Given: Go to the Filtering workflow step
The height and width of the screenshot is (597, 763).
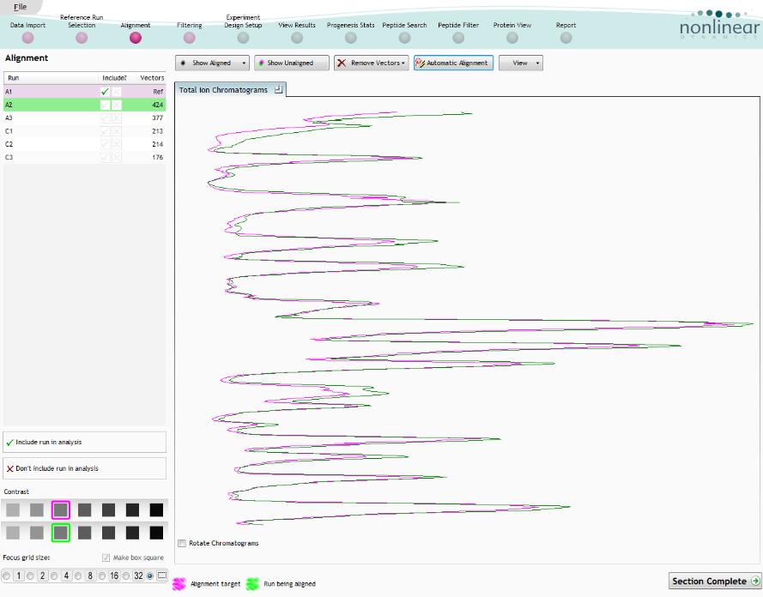Looking at the screenshot, I should [189, 38].
